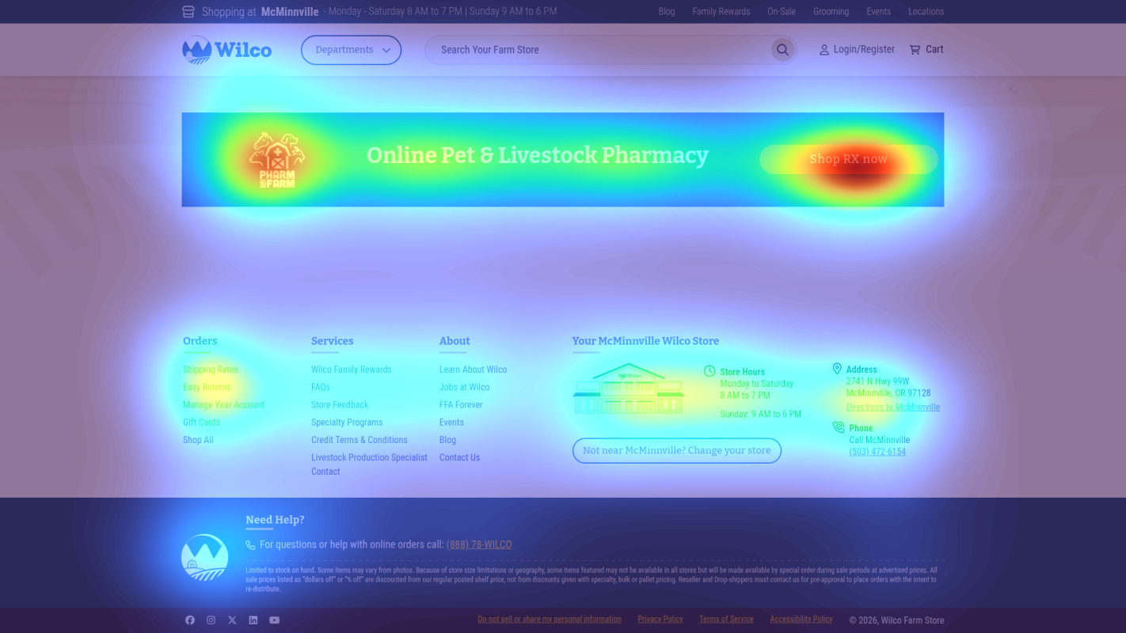Open the LinkedIn icon link
The width and height of the screenshot is (1126, 633).
[253, 620]
